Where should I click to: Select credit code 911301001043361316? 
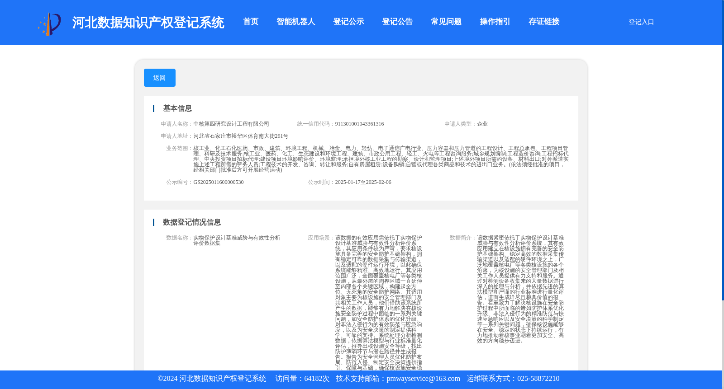(359, 124)
